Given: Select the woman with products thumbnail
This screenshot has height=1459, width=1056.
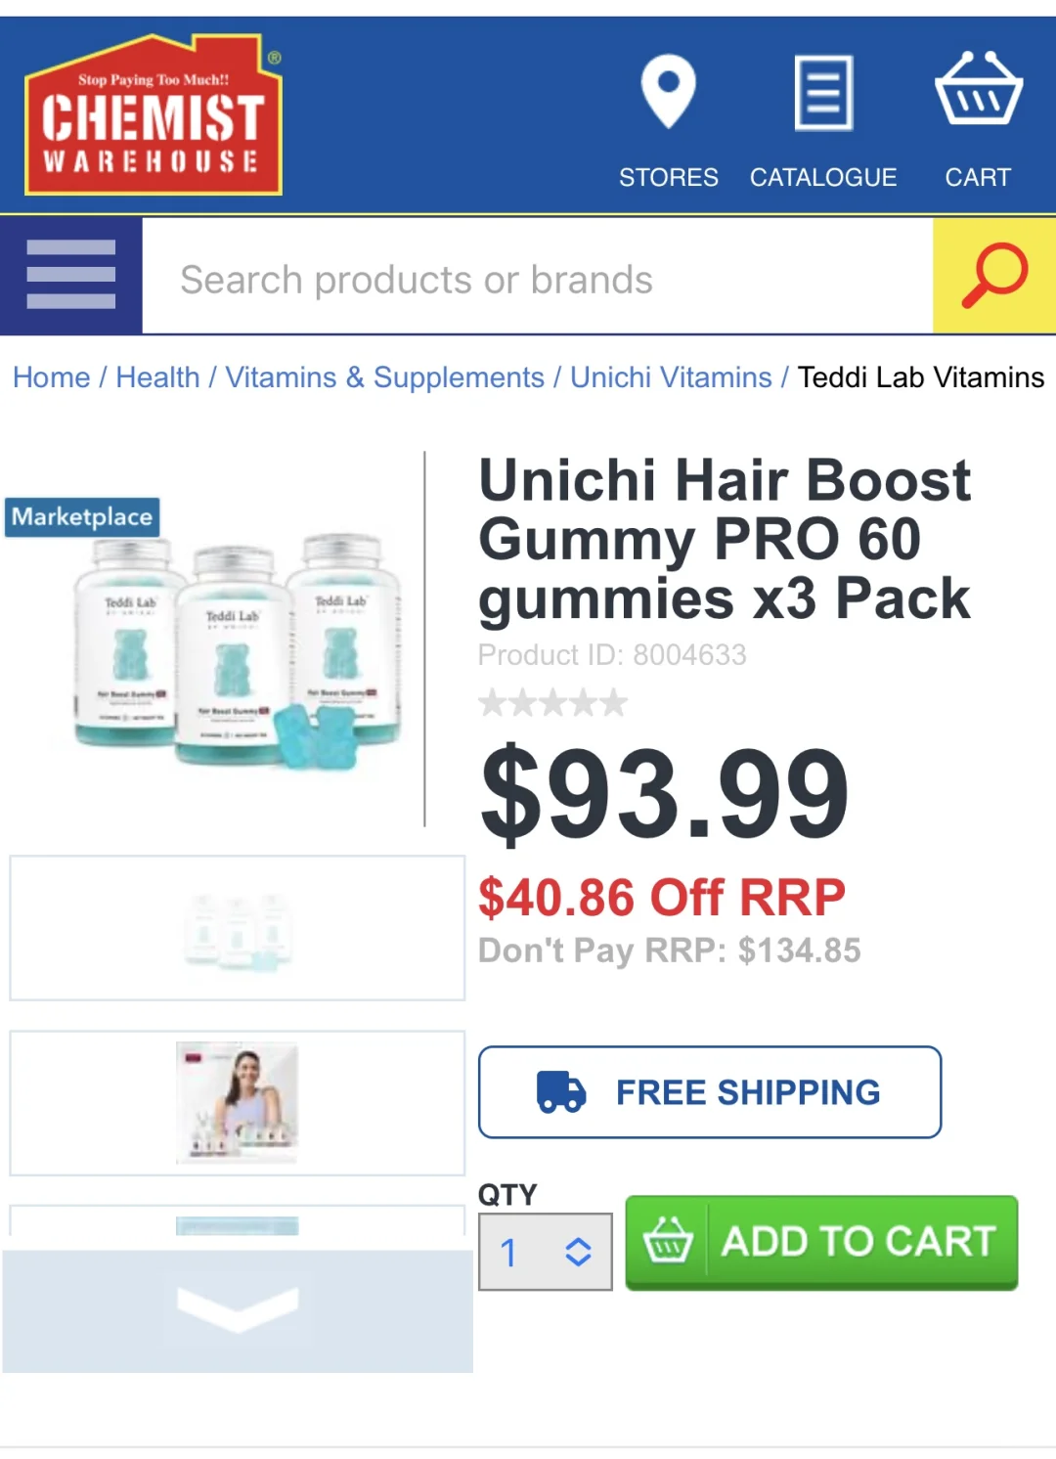Looking at the screenshot, I should [x=238, y=1102].
